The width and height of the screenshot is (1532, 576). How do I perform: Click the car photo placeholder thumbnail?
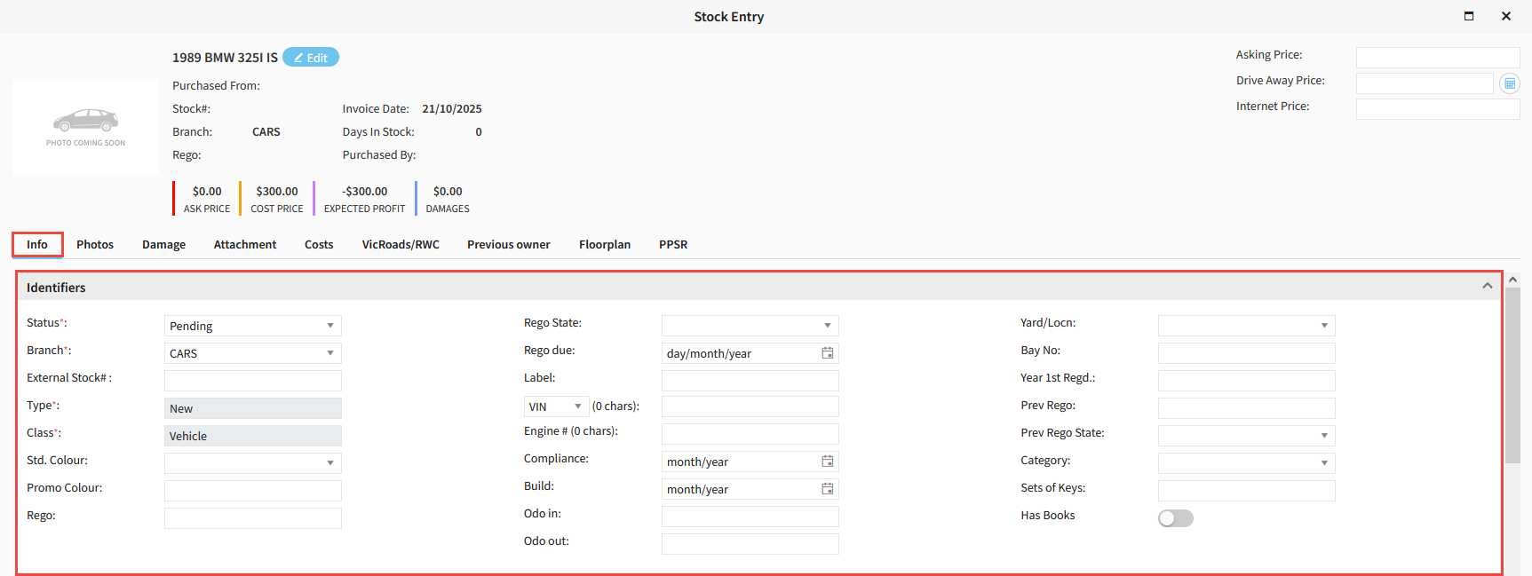tap(85, 127)
